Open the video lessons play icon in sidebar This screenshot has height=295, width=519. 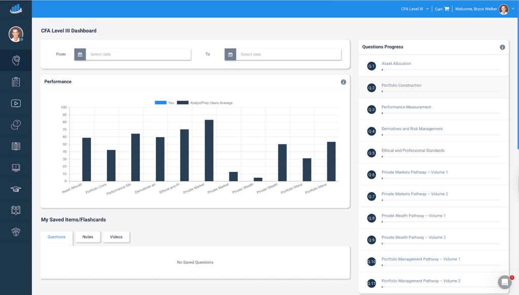click(16, 103)
